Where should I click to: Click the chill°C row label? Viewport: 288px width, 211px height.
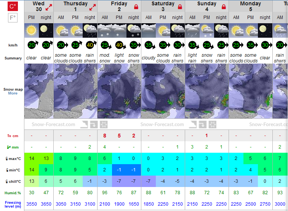point(13,182)
